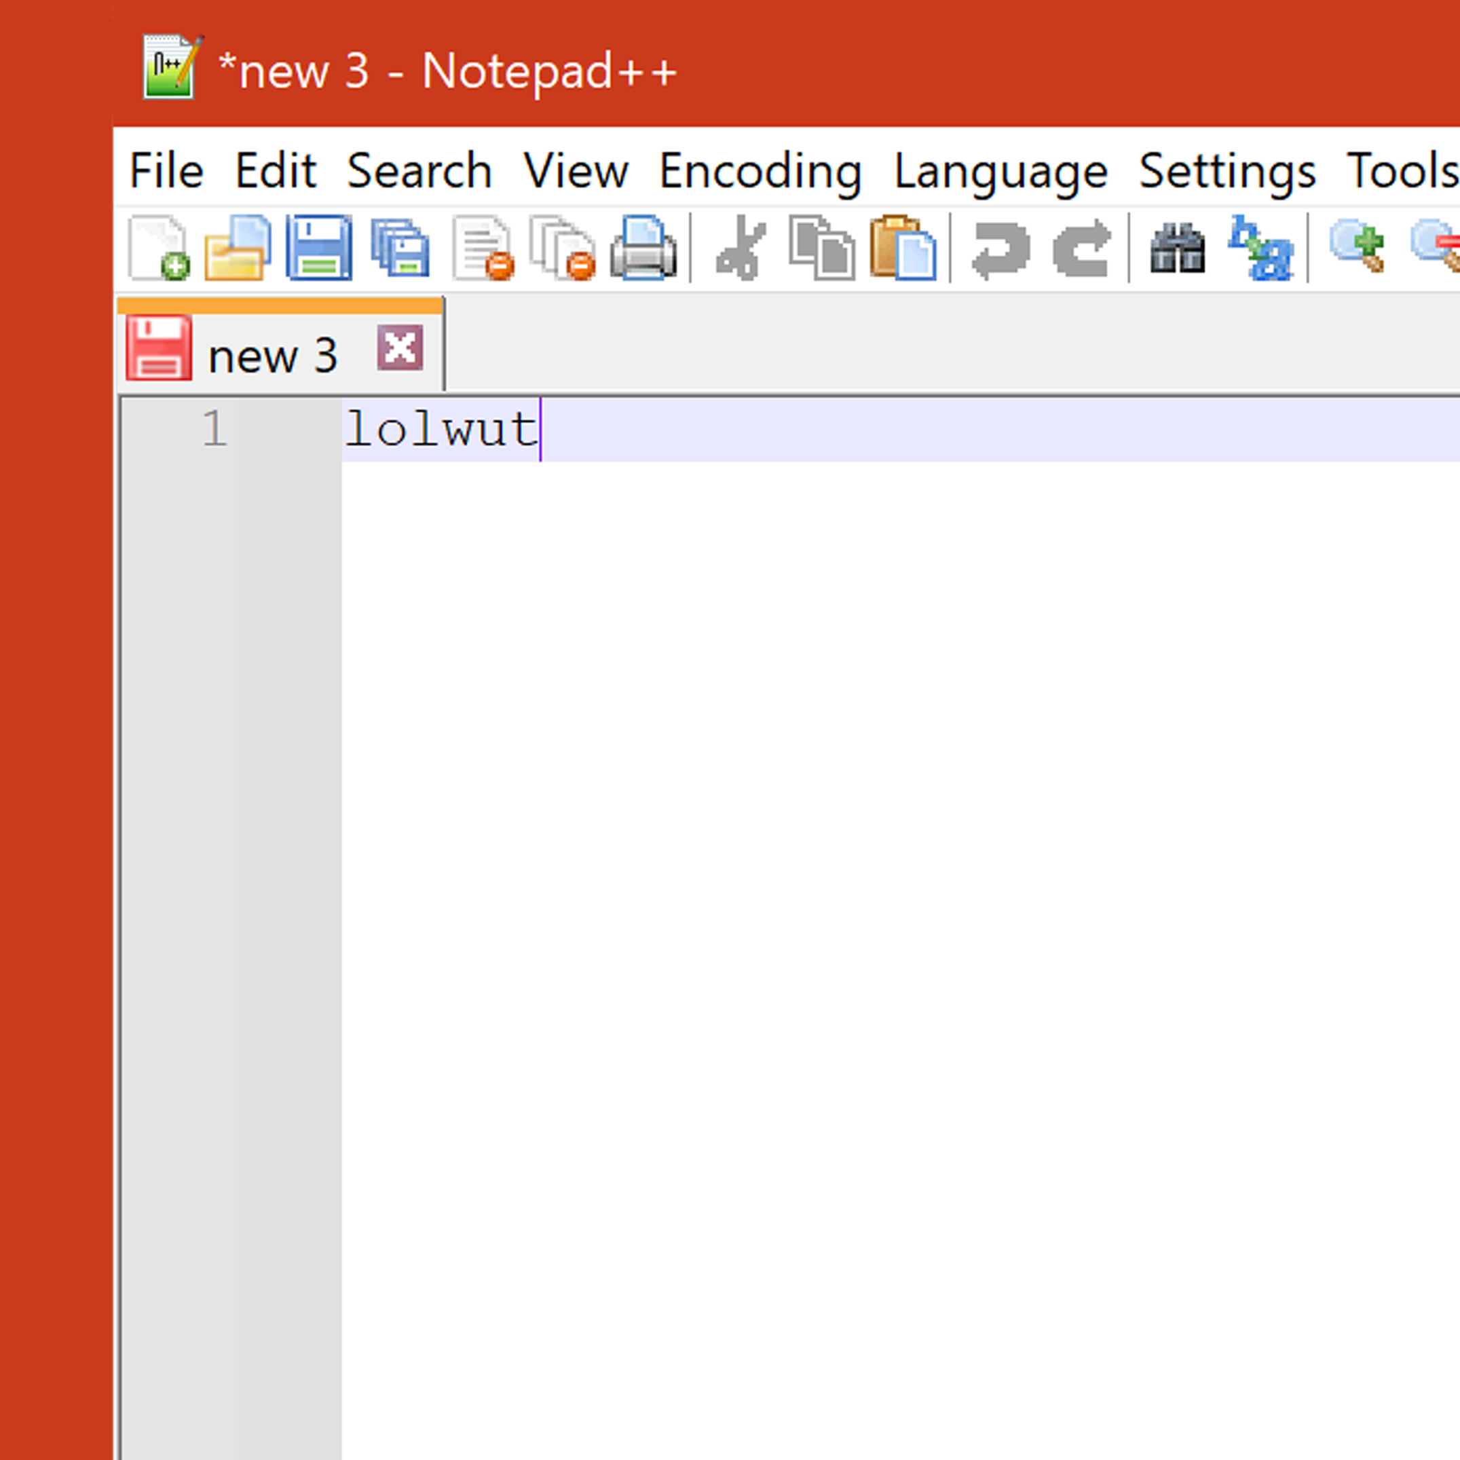Click the Close document icon
Viewport: 1460px width, 1460px height.
pos(483,248)
